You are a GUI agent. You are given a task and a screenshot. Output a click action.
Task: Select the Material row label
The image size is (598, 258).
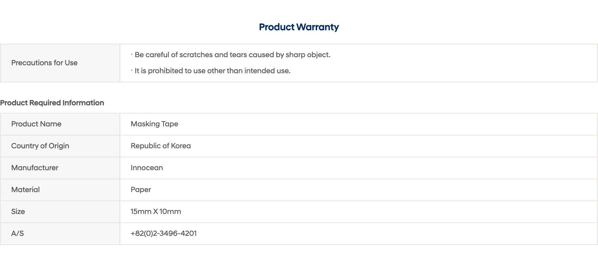pyautogui.click(x=25, y=190)
